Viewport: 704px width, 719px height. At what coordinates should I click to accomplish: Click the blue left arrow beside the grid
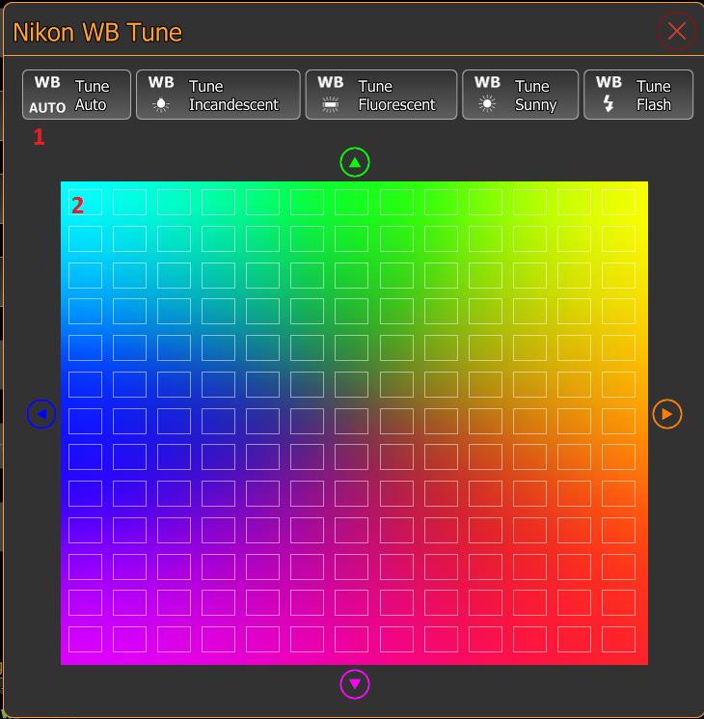(x=41, y=414)
